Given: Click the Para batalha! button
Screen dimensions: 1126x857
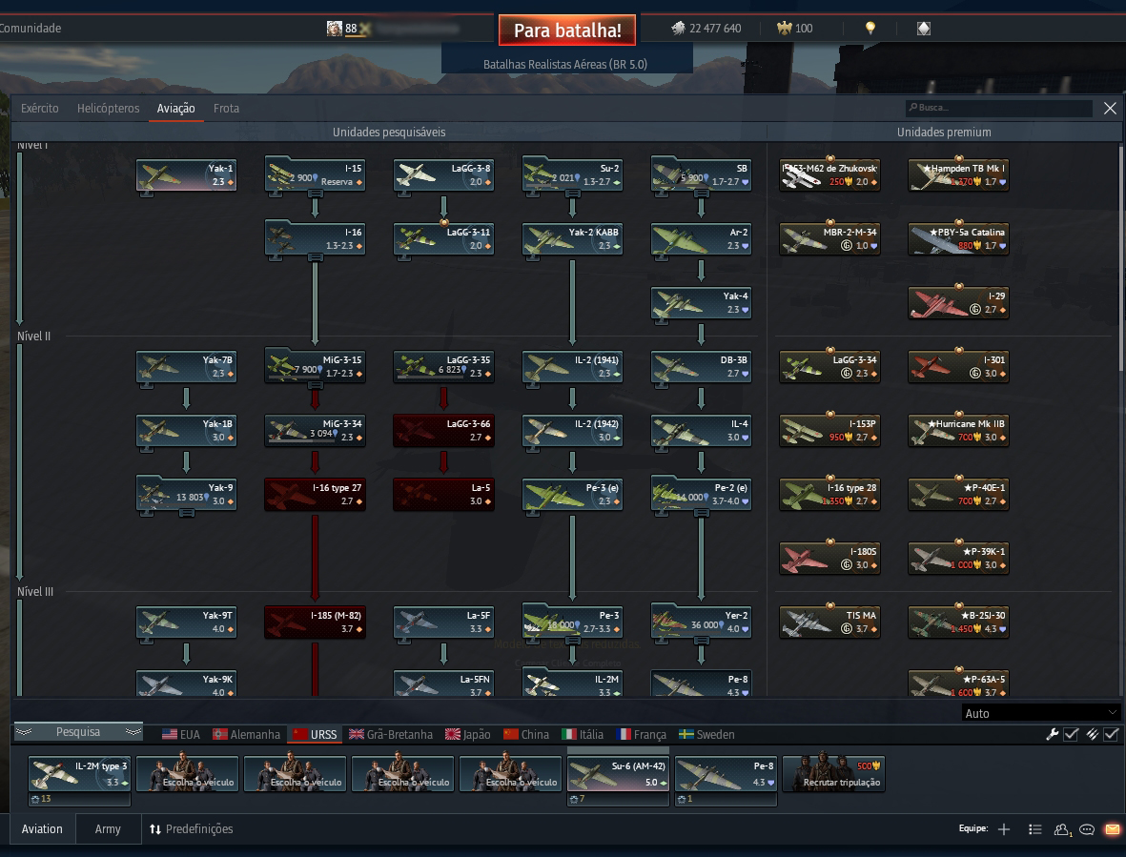Looking at the screenshot, I should click(567, 31).
